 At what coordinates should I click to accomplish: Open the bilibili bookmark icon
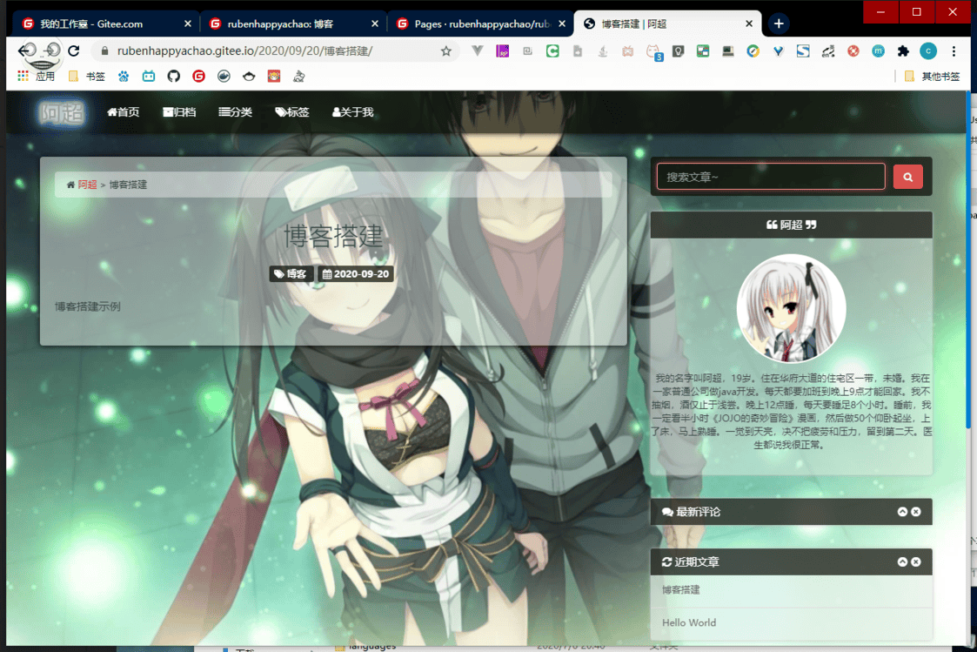tap(149, 77)
